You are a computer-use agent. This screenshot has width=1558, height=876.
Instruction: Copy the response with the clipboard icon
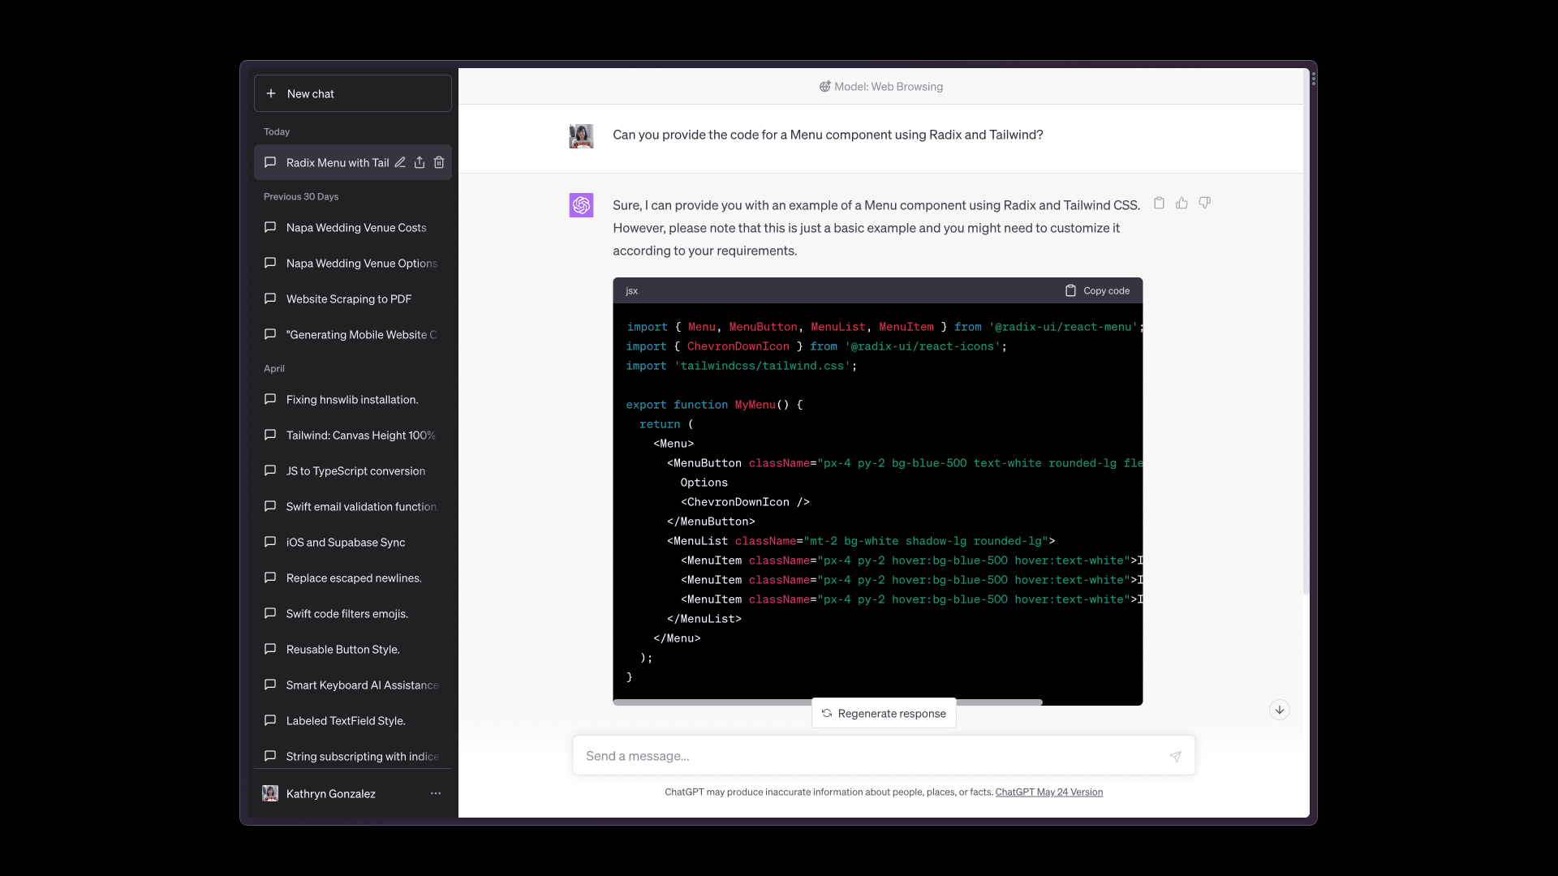coord(1159,204)
